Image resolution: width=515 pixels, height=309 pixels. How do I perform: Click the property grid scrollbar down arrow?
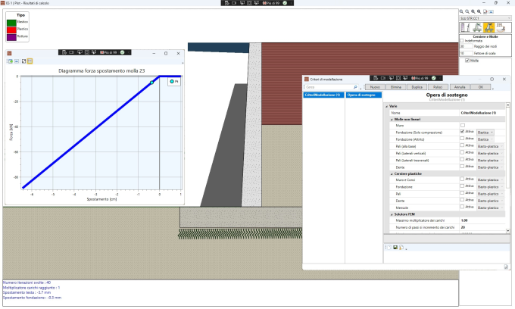coord(507,231)
